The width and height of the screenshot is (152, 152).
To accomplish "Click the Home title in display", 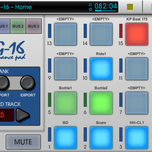I will tap(23, 7).
